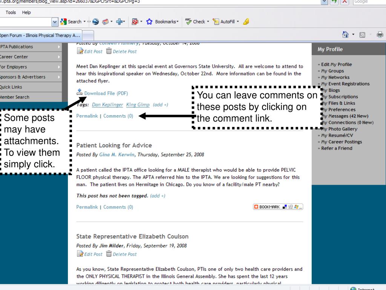The image size is (386, 290).
Task: Expand the Search button dropdown arrow
Action: [84, 22]
